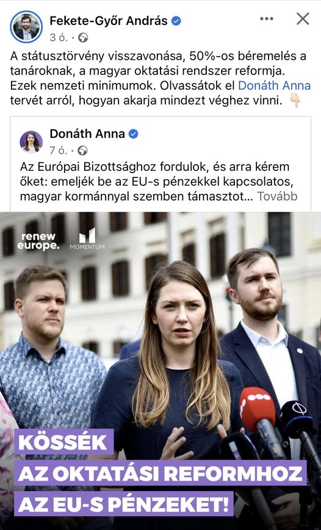This screenshot has width=321, height=530.
Task: Click the KÖSSÉK purple banner caption
Action: click(63, 442)
